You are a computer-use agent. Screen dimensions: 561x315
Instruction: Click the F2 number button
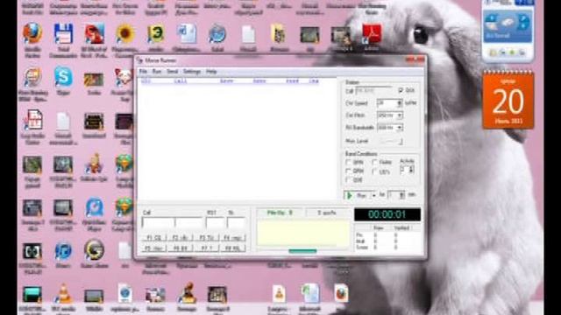coord(180,238)
